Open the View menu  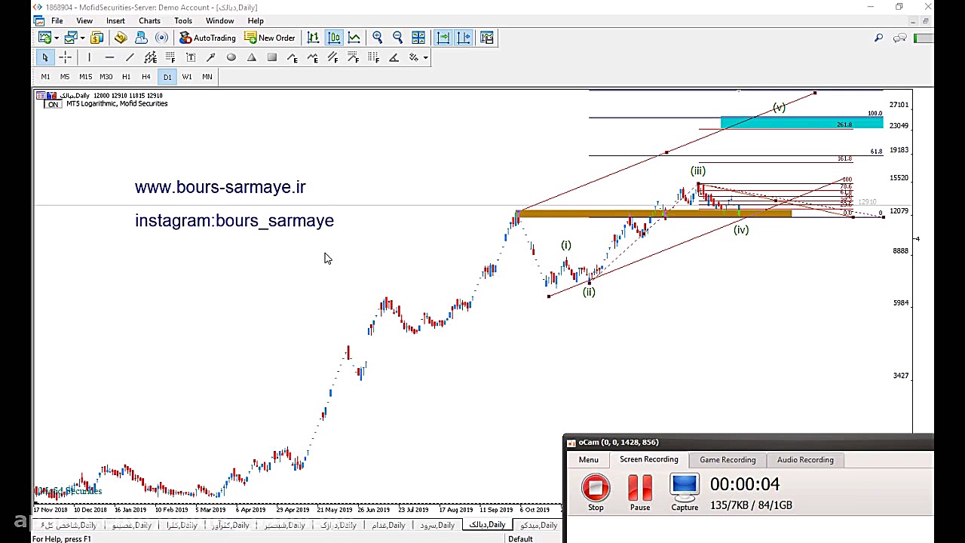click(84, 20)
